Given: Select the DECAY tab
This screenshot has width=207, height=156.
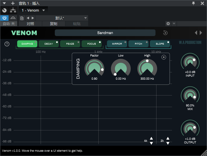Looking at the screenshot, I should pyautogui.click(x=49, y=44).
